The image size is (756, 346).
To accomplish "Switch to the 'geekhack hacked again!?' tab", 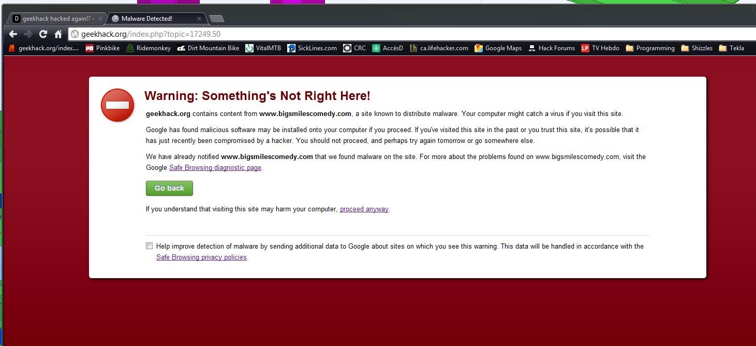I will pos(52,19).
